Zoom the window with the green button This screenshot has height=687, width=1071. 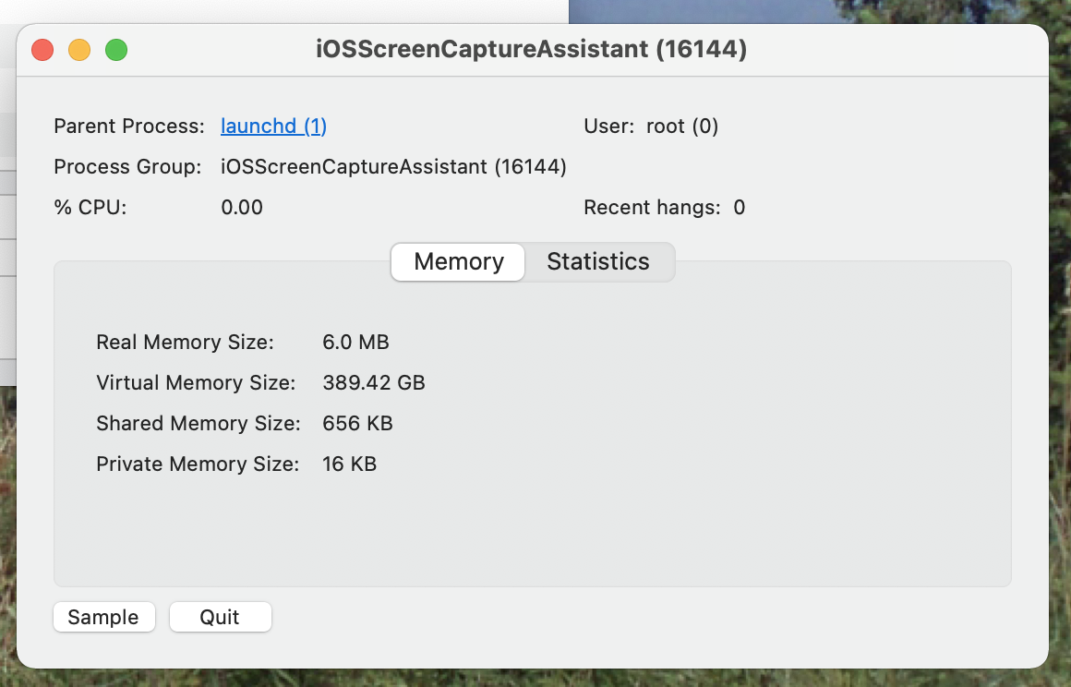click(116, 50)
